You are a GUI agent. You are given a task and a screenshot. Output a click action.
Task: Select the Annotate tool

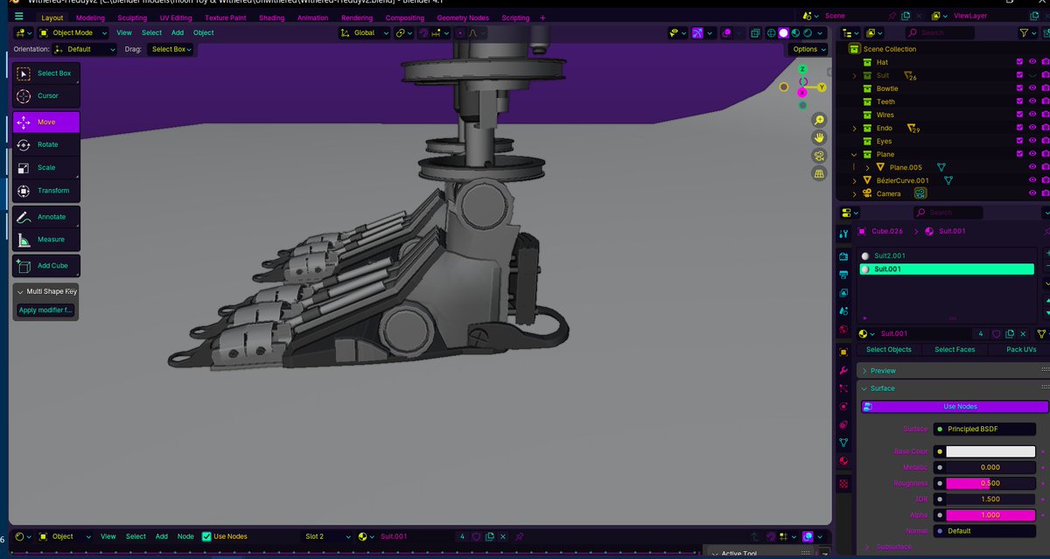pos(46,217)
